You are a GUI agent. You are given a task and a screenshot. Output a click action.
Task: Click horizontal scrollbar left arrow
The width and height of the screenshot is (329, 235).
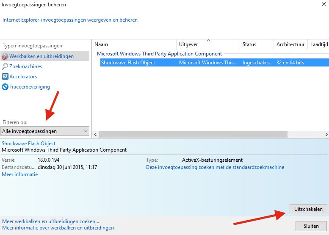95,134
